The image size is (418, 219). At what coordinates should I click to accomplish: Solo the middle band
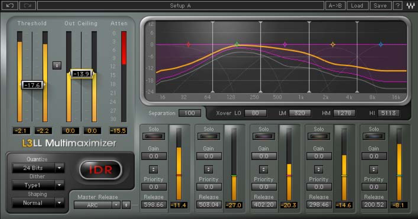tap(263, 136)
